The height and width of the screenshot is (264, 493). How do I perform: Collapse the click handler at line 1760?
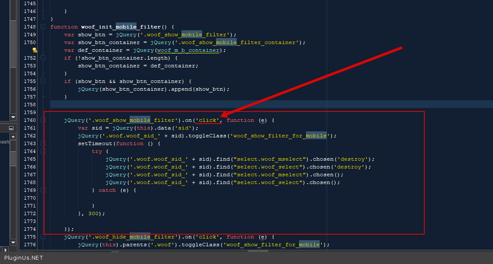pyautogui.click(x=43, y=120)
